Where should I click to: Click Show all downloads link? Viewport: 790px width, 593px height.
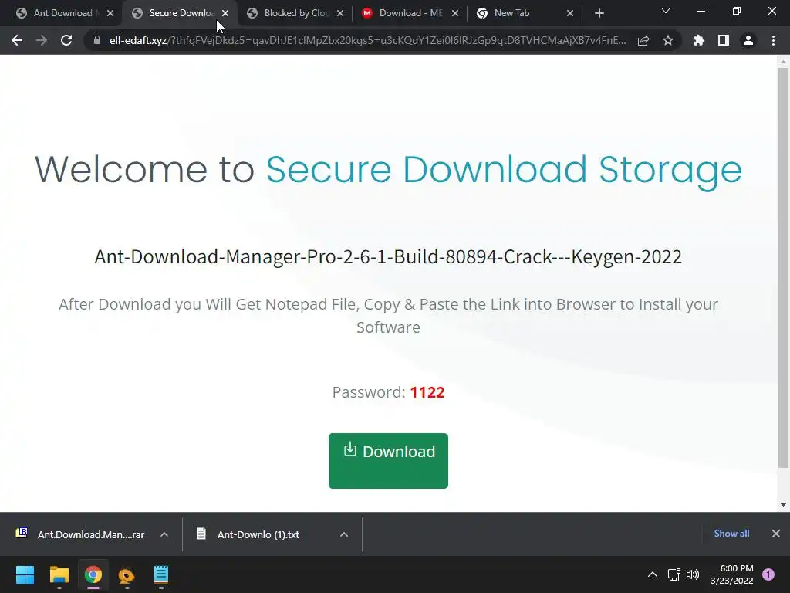(731, 534)
